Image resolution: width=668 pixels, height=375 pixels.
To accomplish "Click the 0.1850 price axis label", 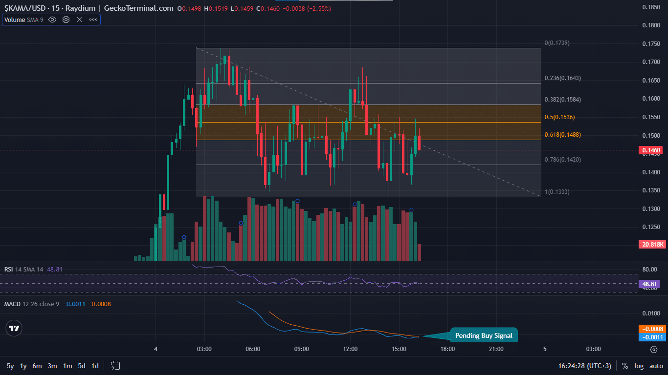I will [651, 7].
